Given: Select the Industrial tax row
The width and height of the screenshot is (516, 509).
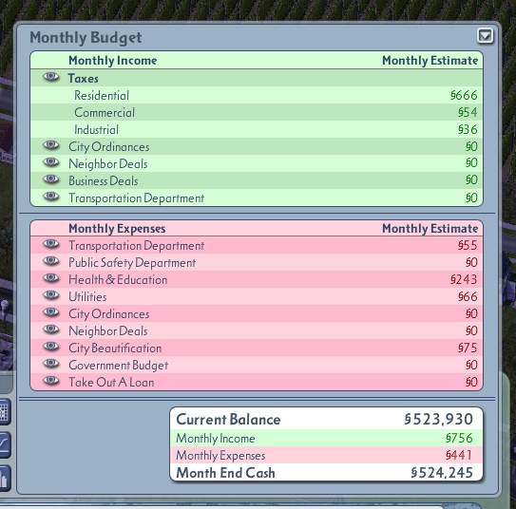Looking at the screenshot, I should pos(257,129).
